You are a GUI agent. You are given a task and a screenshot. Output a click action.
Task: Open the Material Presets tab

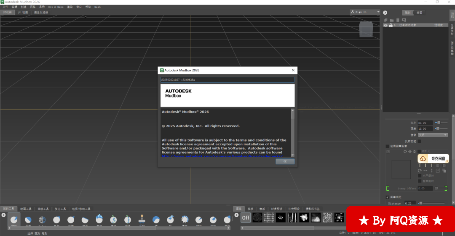pyautogui.click(x=276, y=209)
